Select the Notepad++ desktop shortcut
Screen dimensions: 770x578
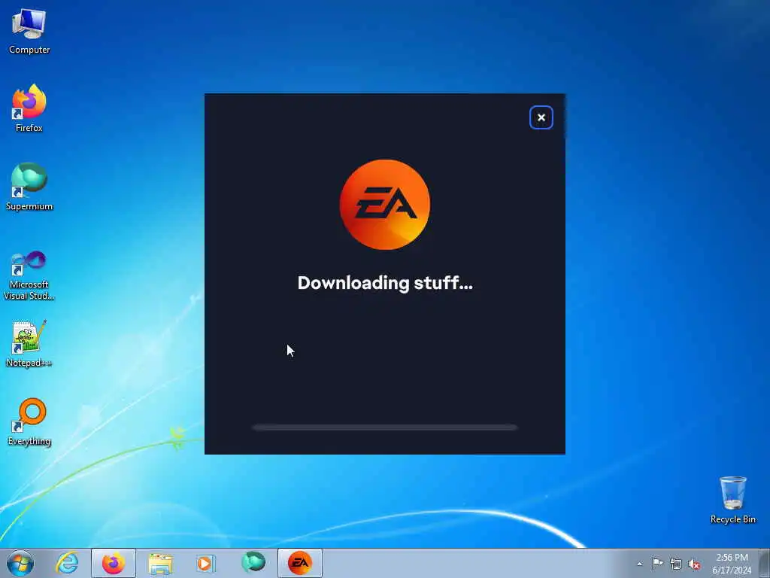[x=29, y=343]
